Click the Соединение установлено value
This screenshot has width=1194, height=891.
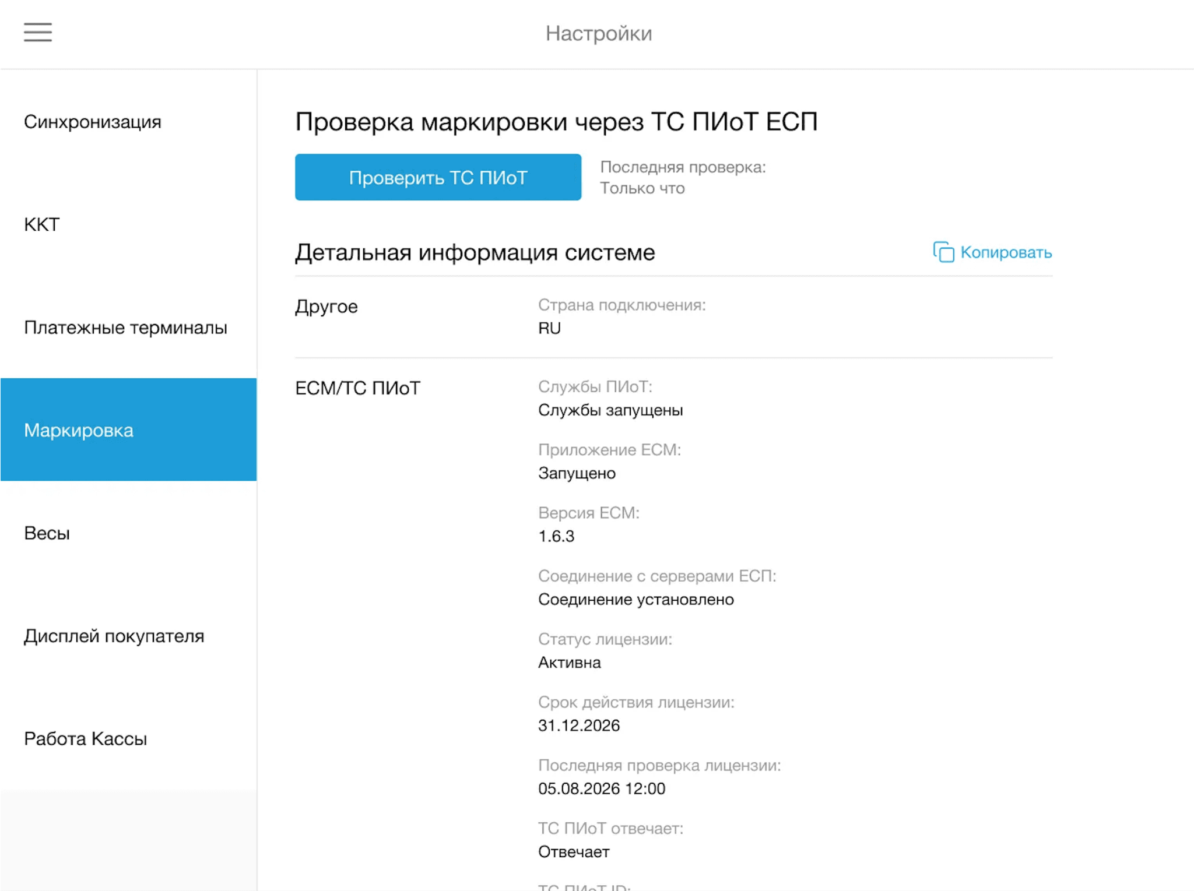pos(635,600)
